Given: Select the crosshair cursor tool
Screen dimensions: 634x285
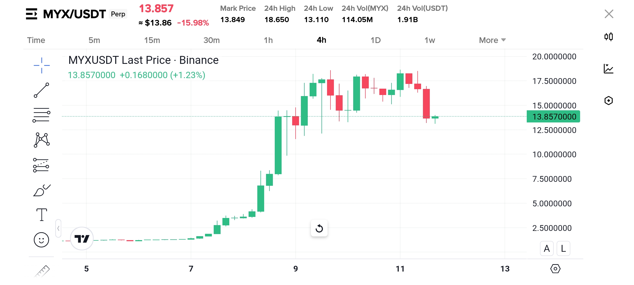Looking at the screenshot, I should 41,65.
